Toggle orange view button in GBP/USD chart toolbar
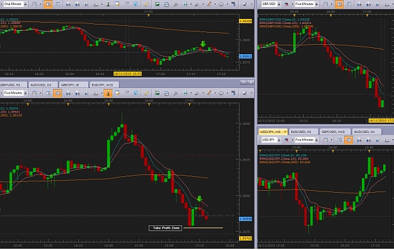Viewport: 394px width, 250px height. (339, 4)
